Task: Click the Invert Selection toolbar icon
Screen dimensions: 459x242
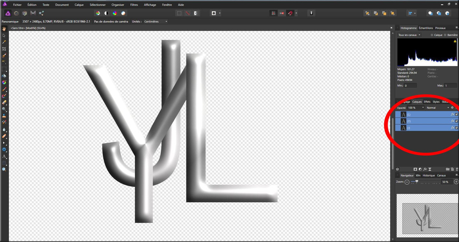Action: [x=196, y=13]
